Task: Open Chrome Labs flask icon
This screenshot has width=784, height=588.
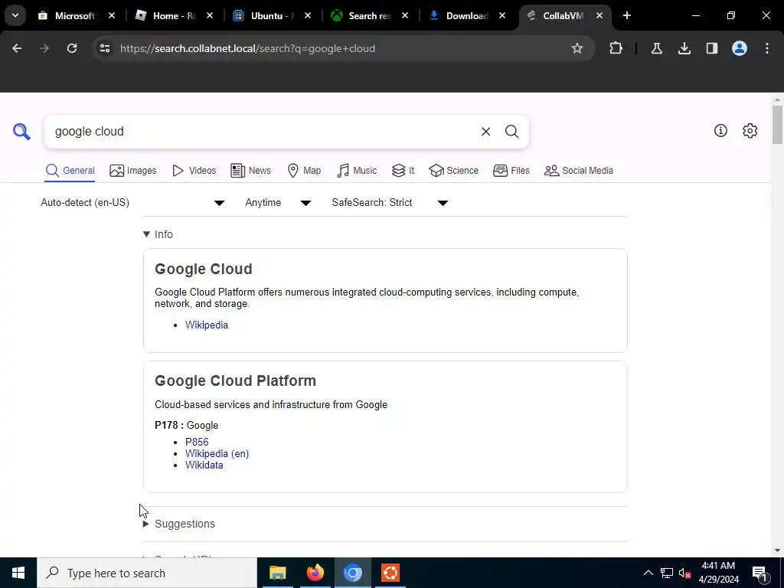Action: click(x=656, y=48)
